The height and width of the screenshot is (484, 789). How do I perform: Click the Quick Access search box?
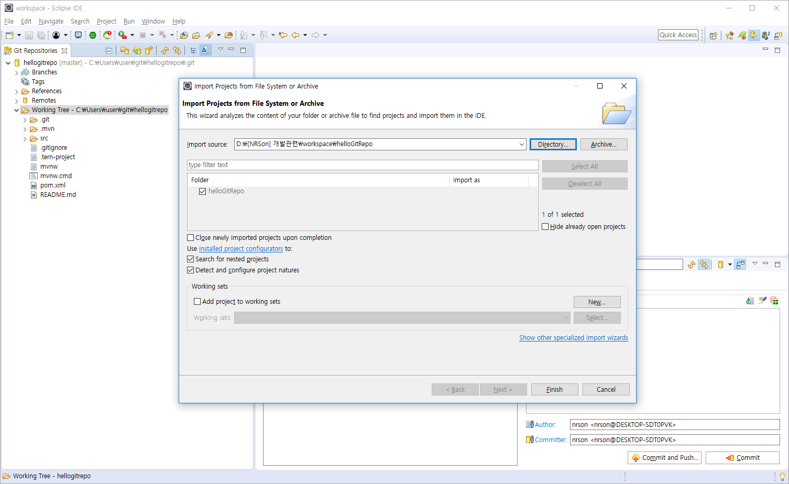pos(678,35)
